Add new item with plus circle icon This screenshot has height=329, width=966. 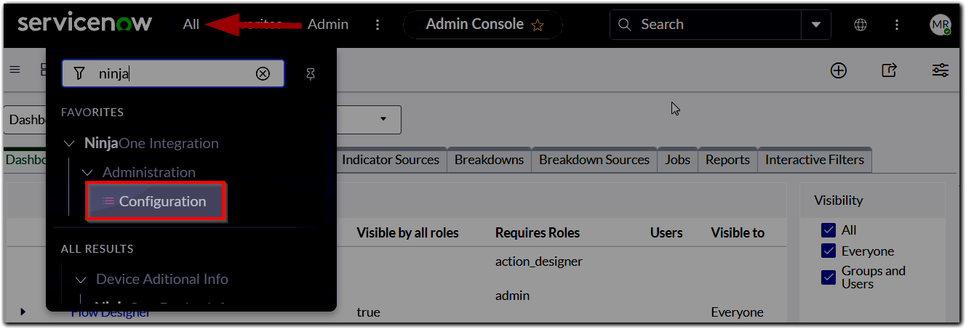(839, 70)
